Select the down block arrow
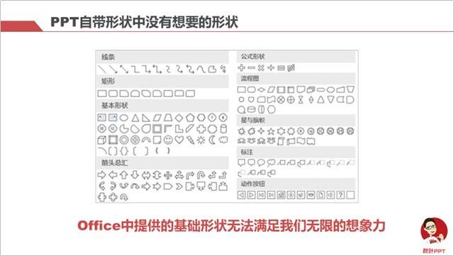The image size is (454, 256). click(135, 175)
